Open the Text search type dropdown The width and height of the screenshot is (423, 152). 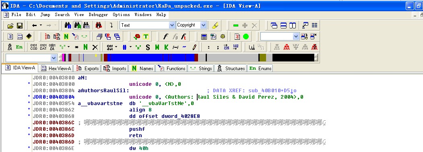pyautogui.click(x=172, y=25)
